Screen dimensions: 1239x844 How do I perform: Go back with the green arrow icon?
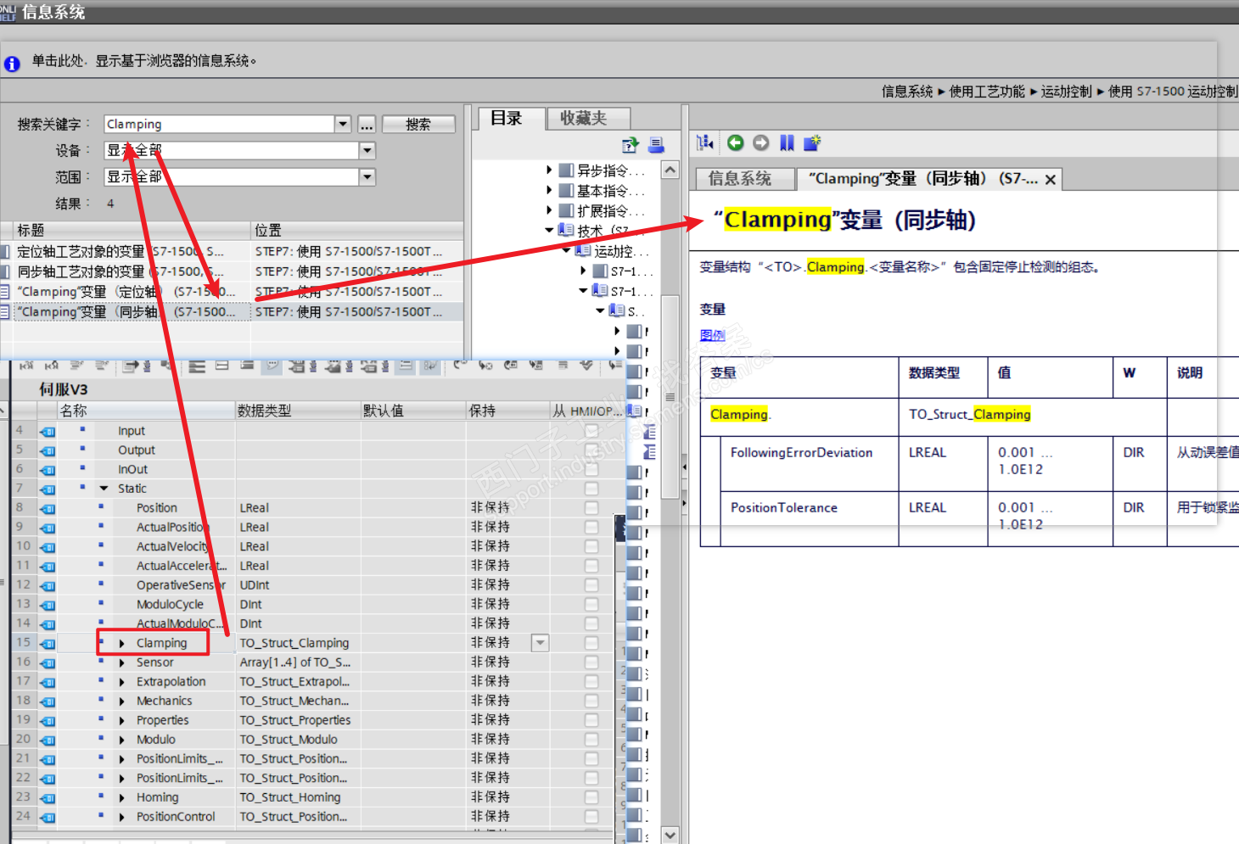coord(736,143)
